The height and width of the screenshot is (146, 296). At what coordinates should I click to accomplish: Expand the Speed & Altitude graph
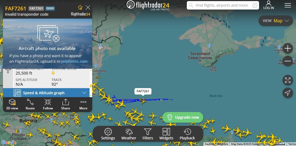point(48,93)
